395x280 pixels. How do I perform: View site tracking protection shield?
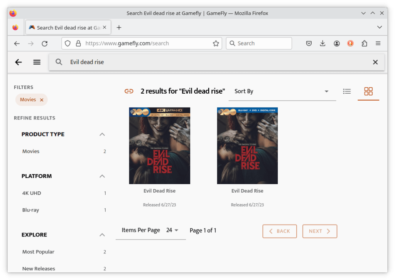pos(68,44)
